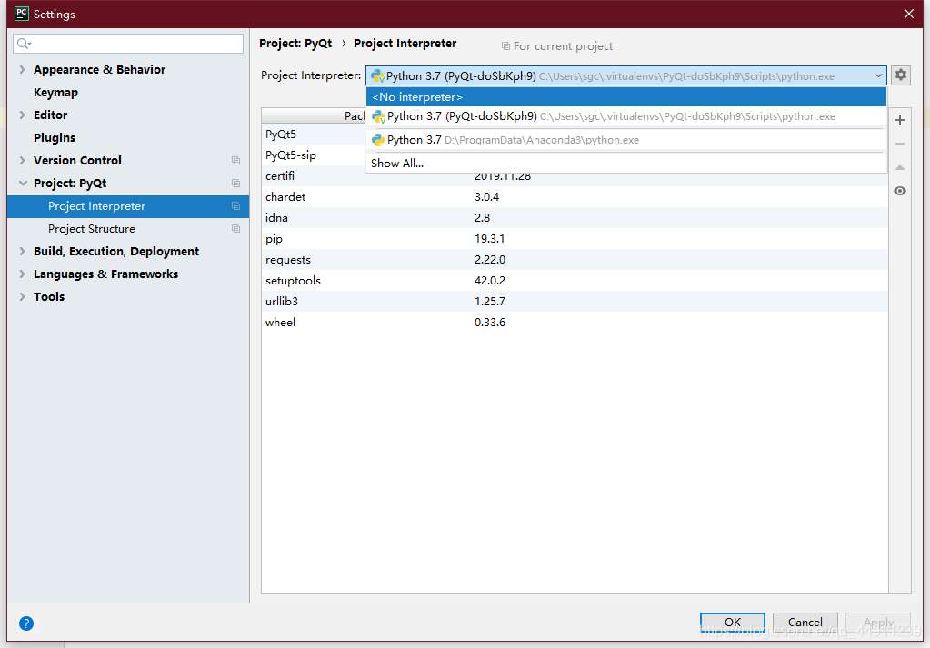930x648 pixels.
Task: Select the <No interpreter> option
Action: [x=625, y=96]
